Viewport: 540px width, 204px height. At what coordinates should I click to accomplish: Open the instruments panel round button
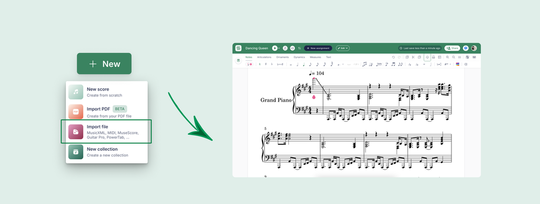pyautogui.click(x=238, y=60)
